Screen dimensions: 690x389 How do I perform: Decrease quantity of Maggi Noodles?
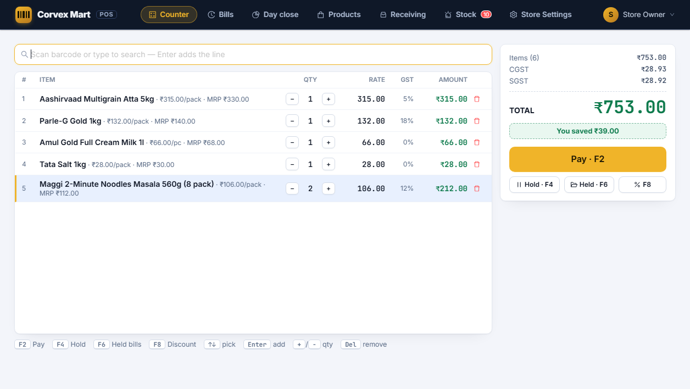point(292,188)
